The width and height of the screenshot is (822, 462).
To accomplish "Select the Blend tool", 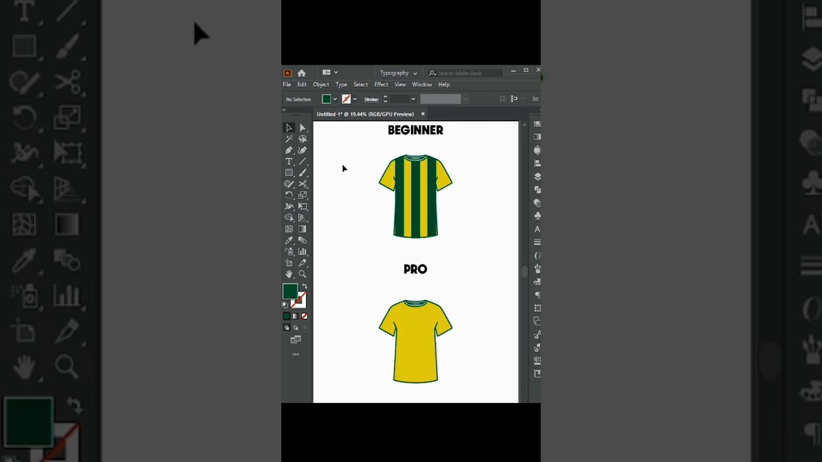I will [x=302, y=240].
